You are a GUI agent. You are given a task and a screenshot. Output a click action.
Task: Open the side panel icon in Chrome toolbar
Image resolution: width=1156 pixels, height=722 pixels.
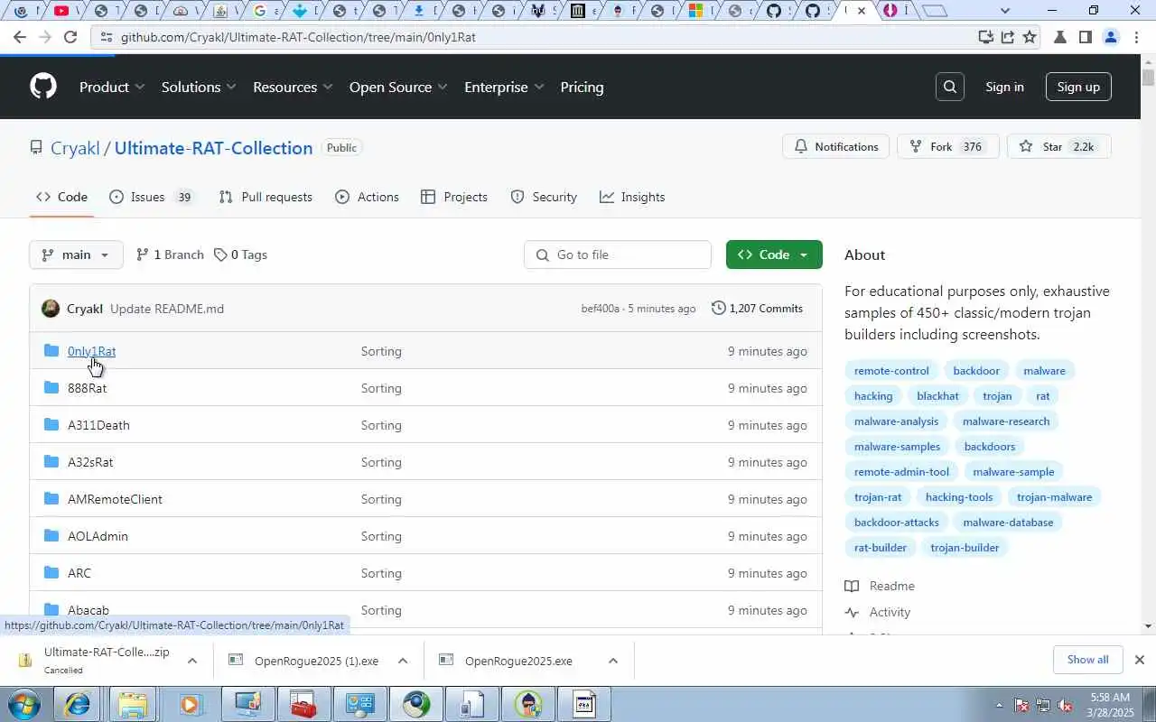point(1086,37)
